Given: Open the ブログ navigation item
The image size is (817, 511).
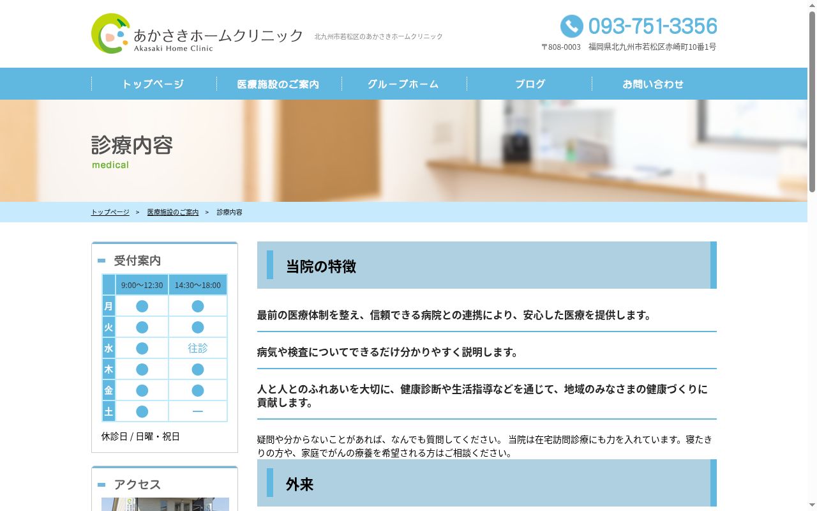Looking at the screenshot, I should pyautogui.click(x=530, y=84).
